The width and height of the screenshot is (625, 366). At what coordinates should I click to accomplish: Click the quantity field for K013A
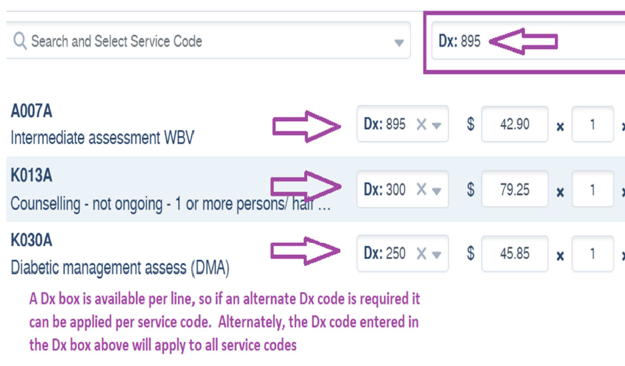(592, 189)
